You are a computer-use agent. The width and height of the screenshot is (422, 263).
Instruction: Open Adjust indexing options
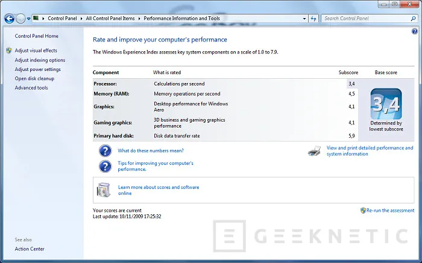pyautogui.click(x=40, y=60)
